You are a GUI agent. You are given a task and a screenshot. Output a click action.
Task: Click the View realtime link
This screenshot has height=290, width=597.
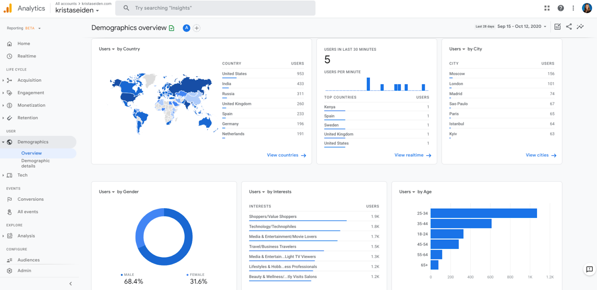click(413, 155)
